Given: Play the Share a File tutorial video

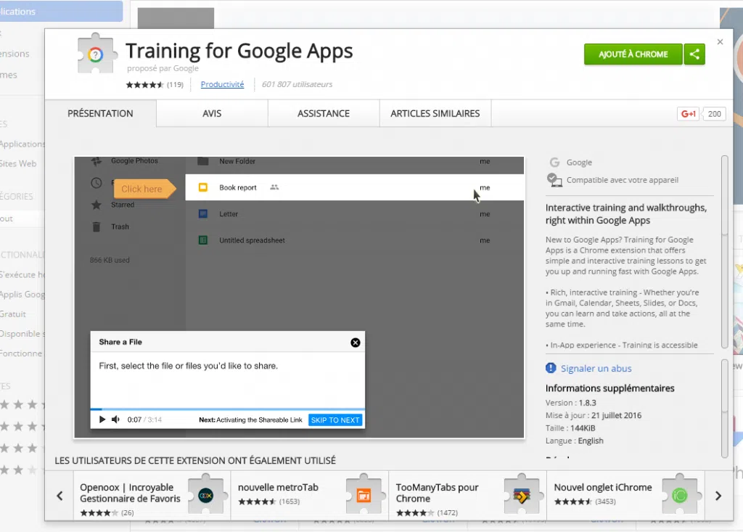Looking at the screenshot, I should tap(102, 420).
